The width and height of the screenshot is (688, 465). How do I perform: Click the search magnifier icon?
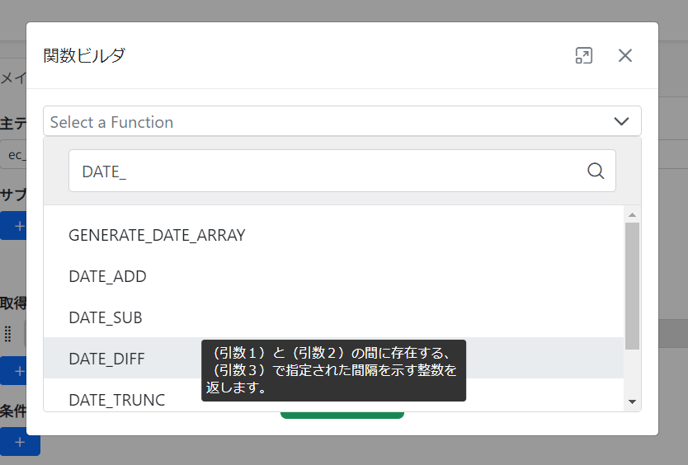click(596, 171)
